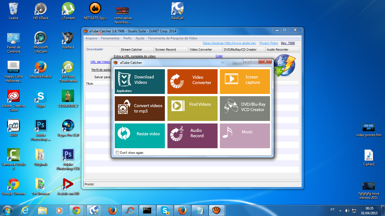
Task: Start the Audio Record tile
Action: coord(193,136)
